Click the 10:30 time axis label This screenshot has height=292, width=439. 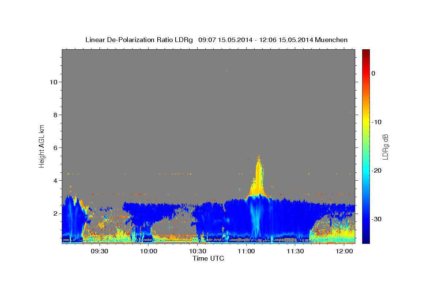coord(198,251)
